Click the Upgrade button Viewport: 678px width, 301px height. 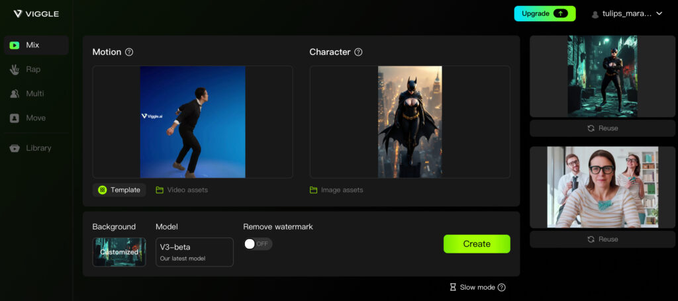tap(544, 13)
